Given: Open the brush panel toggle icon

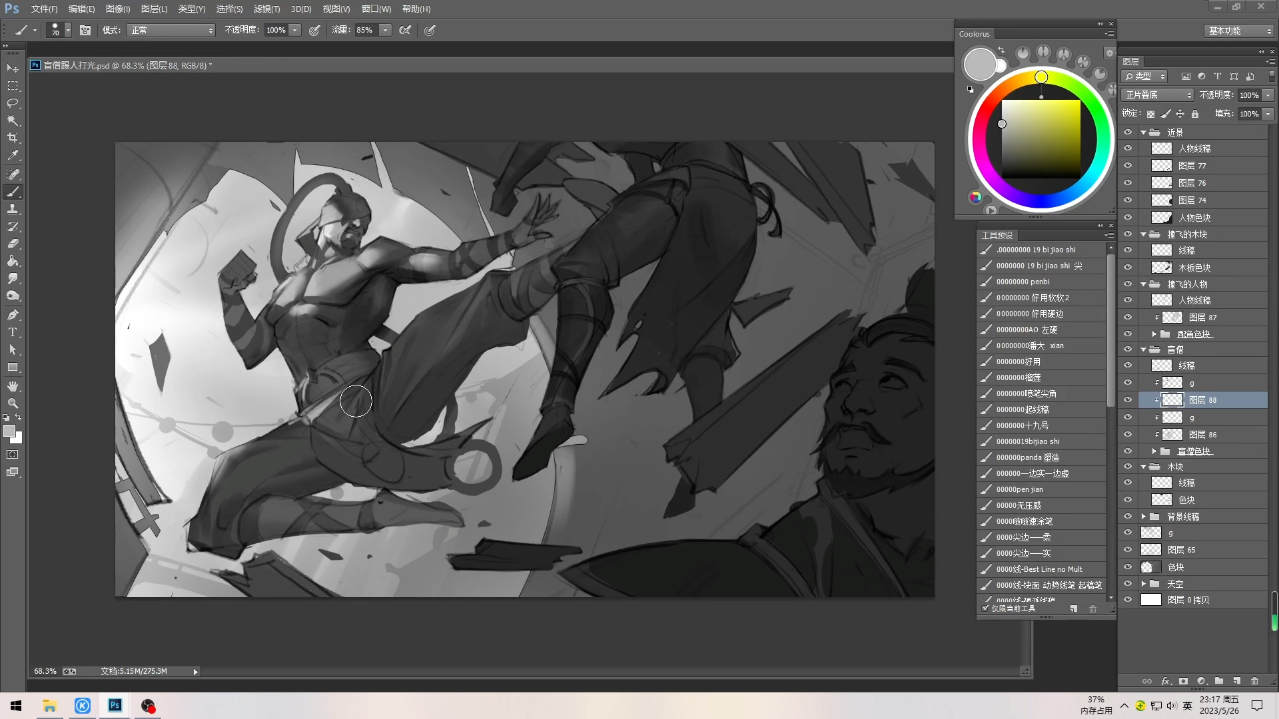Looking at the screenshot, I should (x=85, y=30).
